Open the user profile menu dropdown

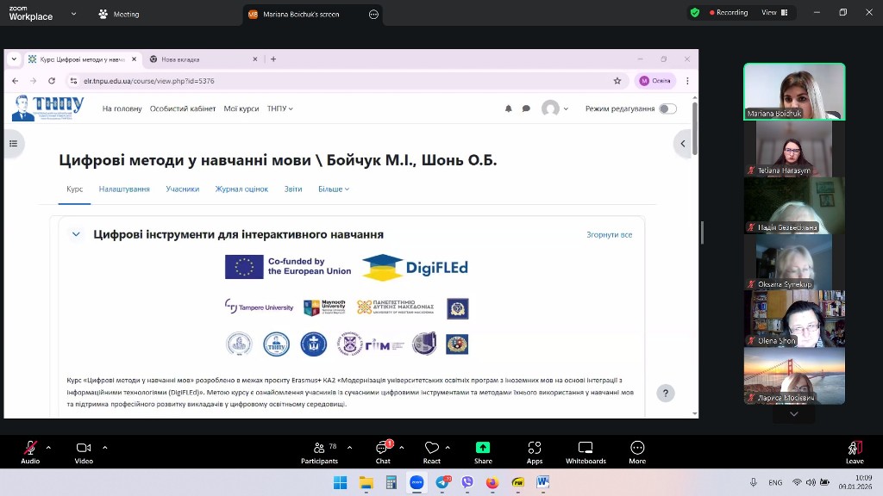(554, 108)
